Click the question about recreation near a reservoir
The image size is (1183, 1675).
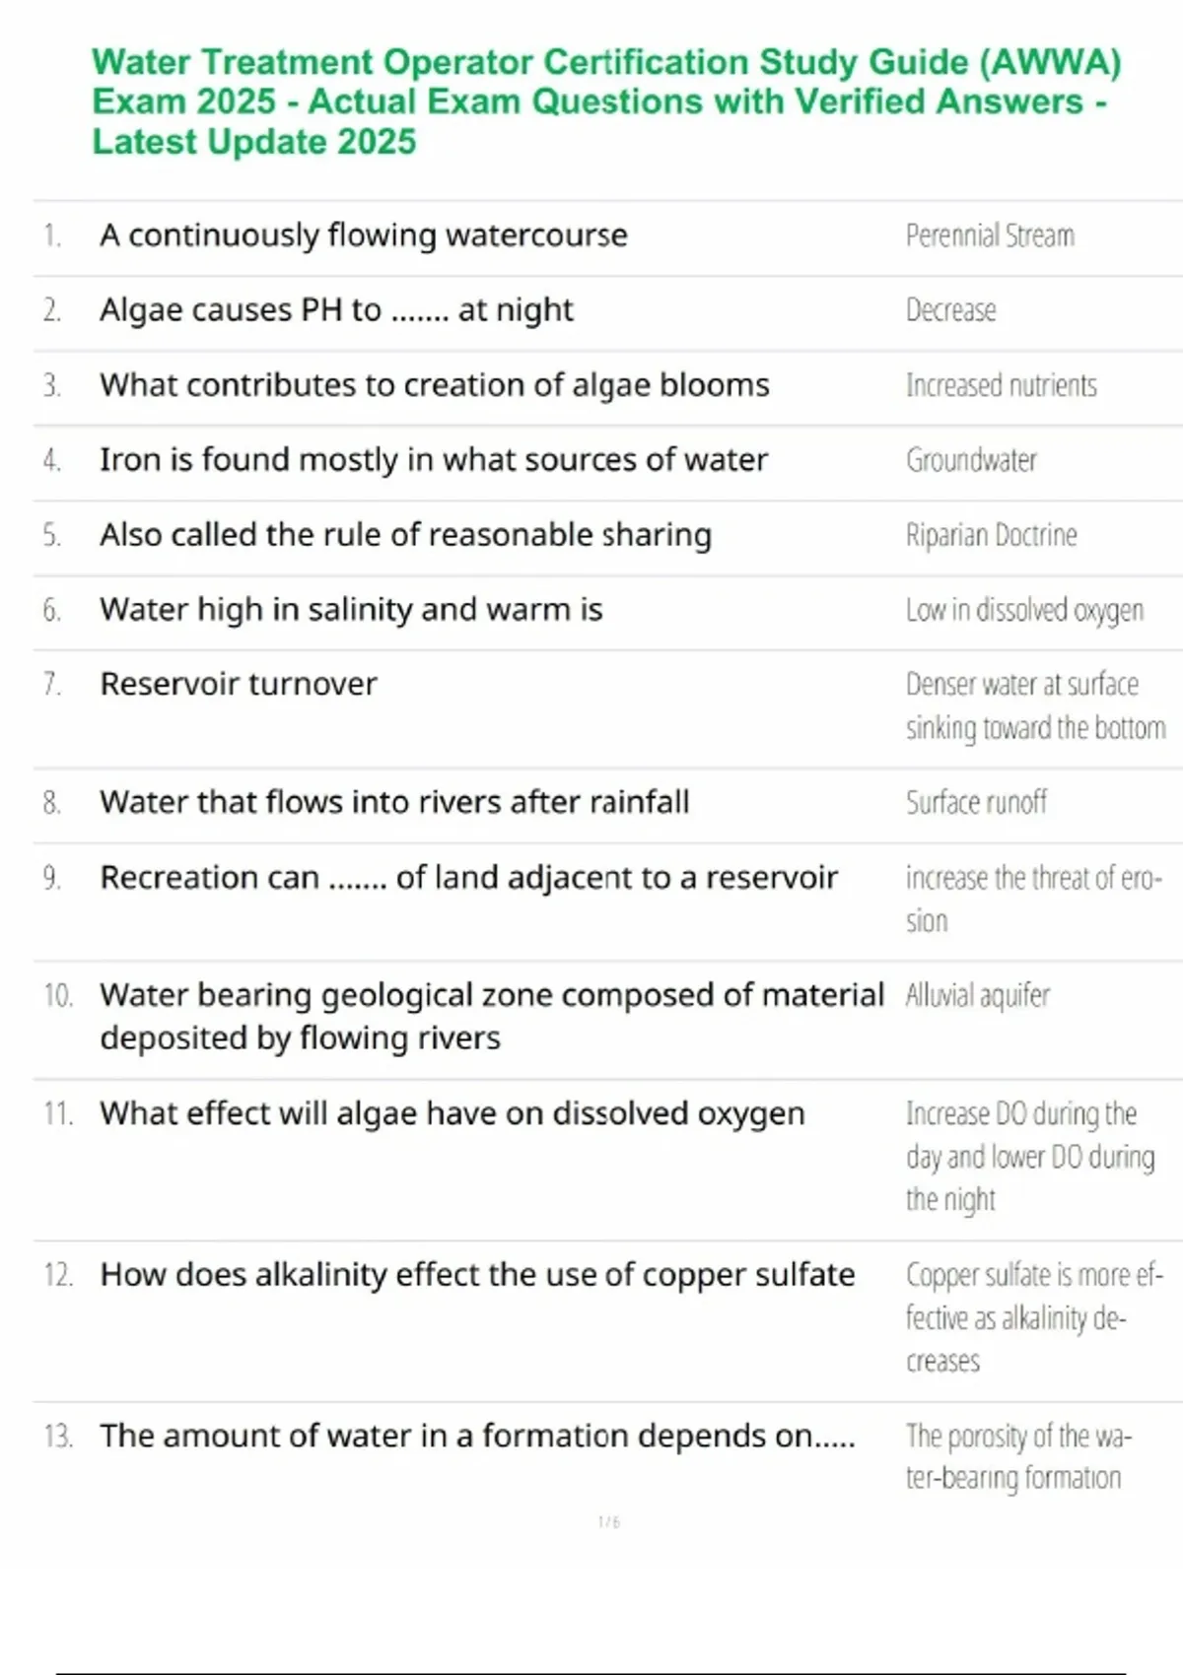click(468, 877)
